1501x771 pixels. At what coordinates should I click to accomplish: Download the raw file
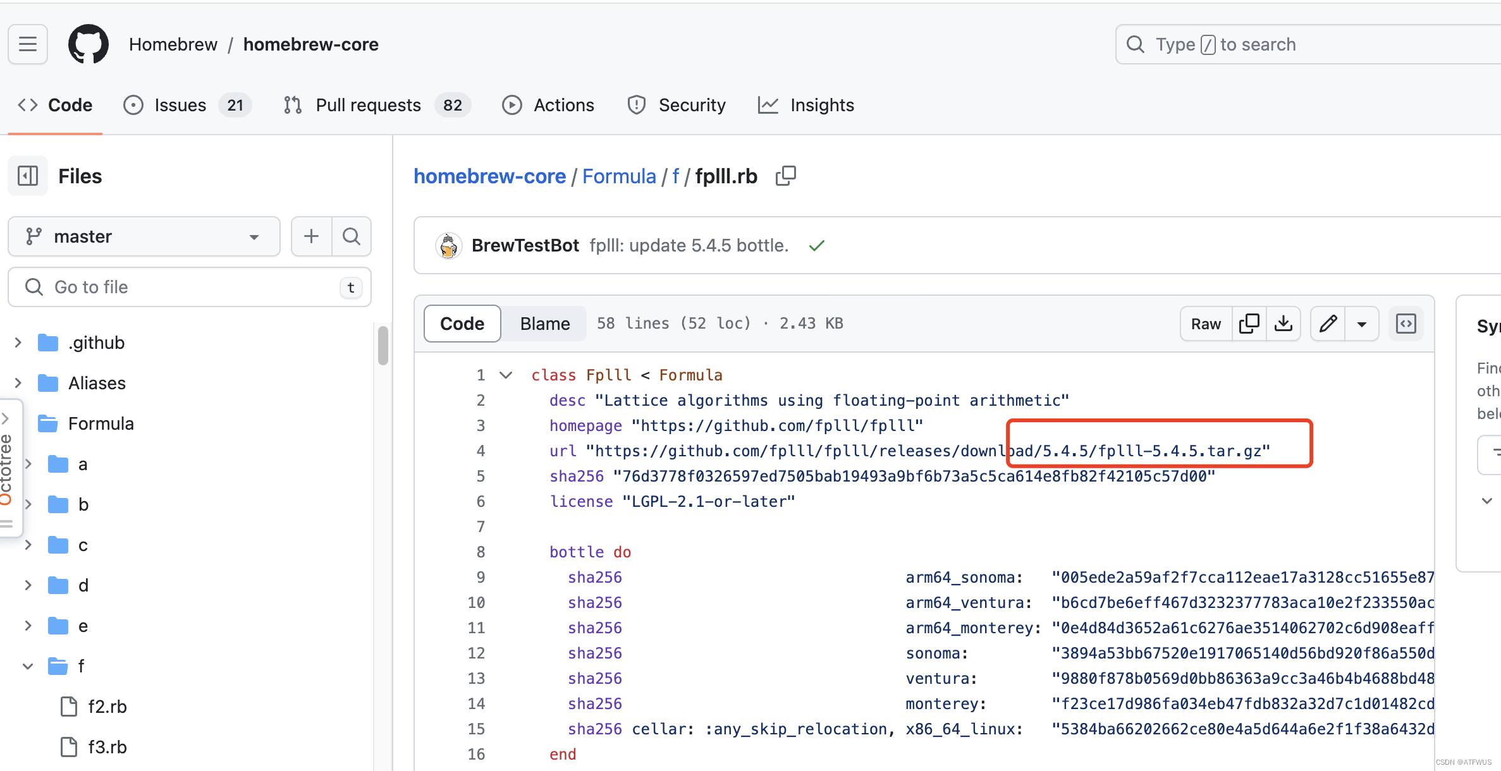[x=1284, y=324]
